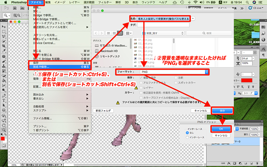Select the Clone Stamp tool
The image size is (267, 167).
pyautogui.click(x=4, y=66)
